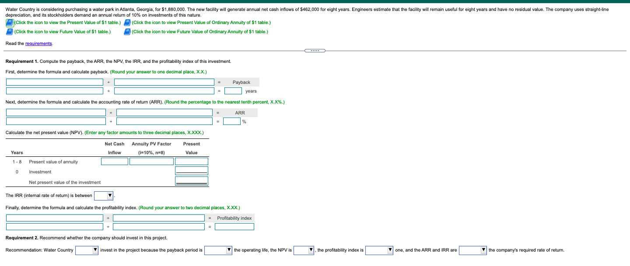Click the payback years answer field
This screenshot has height=266, width=630.
pos(233,91)
